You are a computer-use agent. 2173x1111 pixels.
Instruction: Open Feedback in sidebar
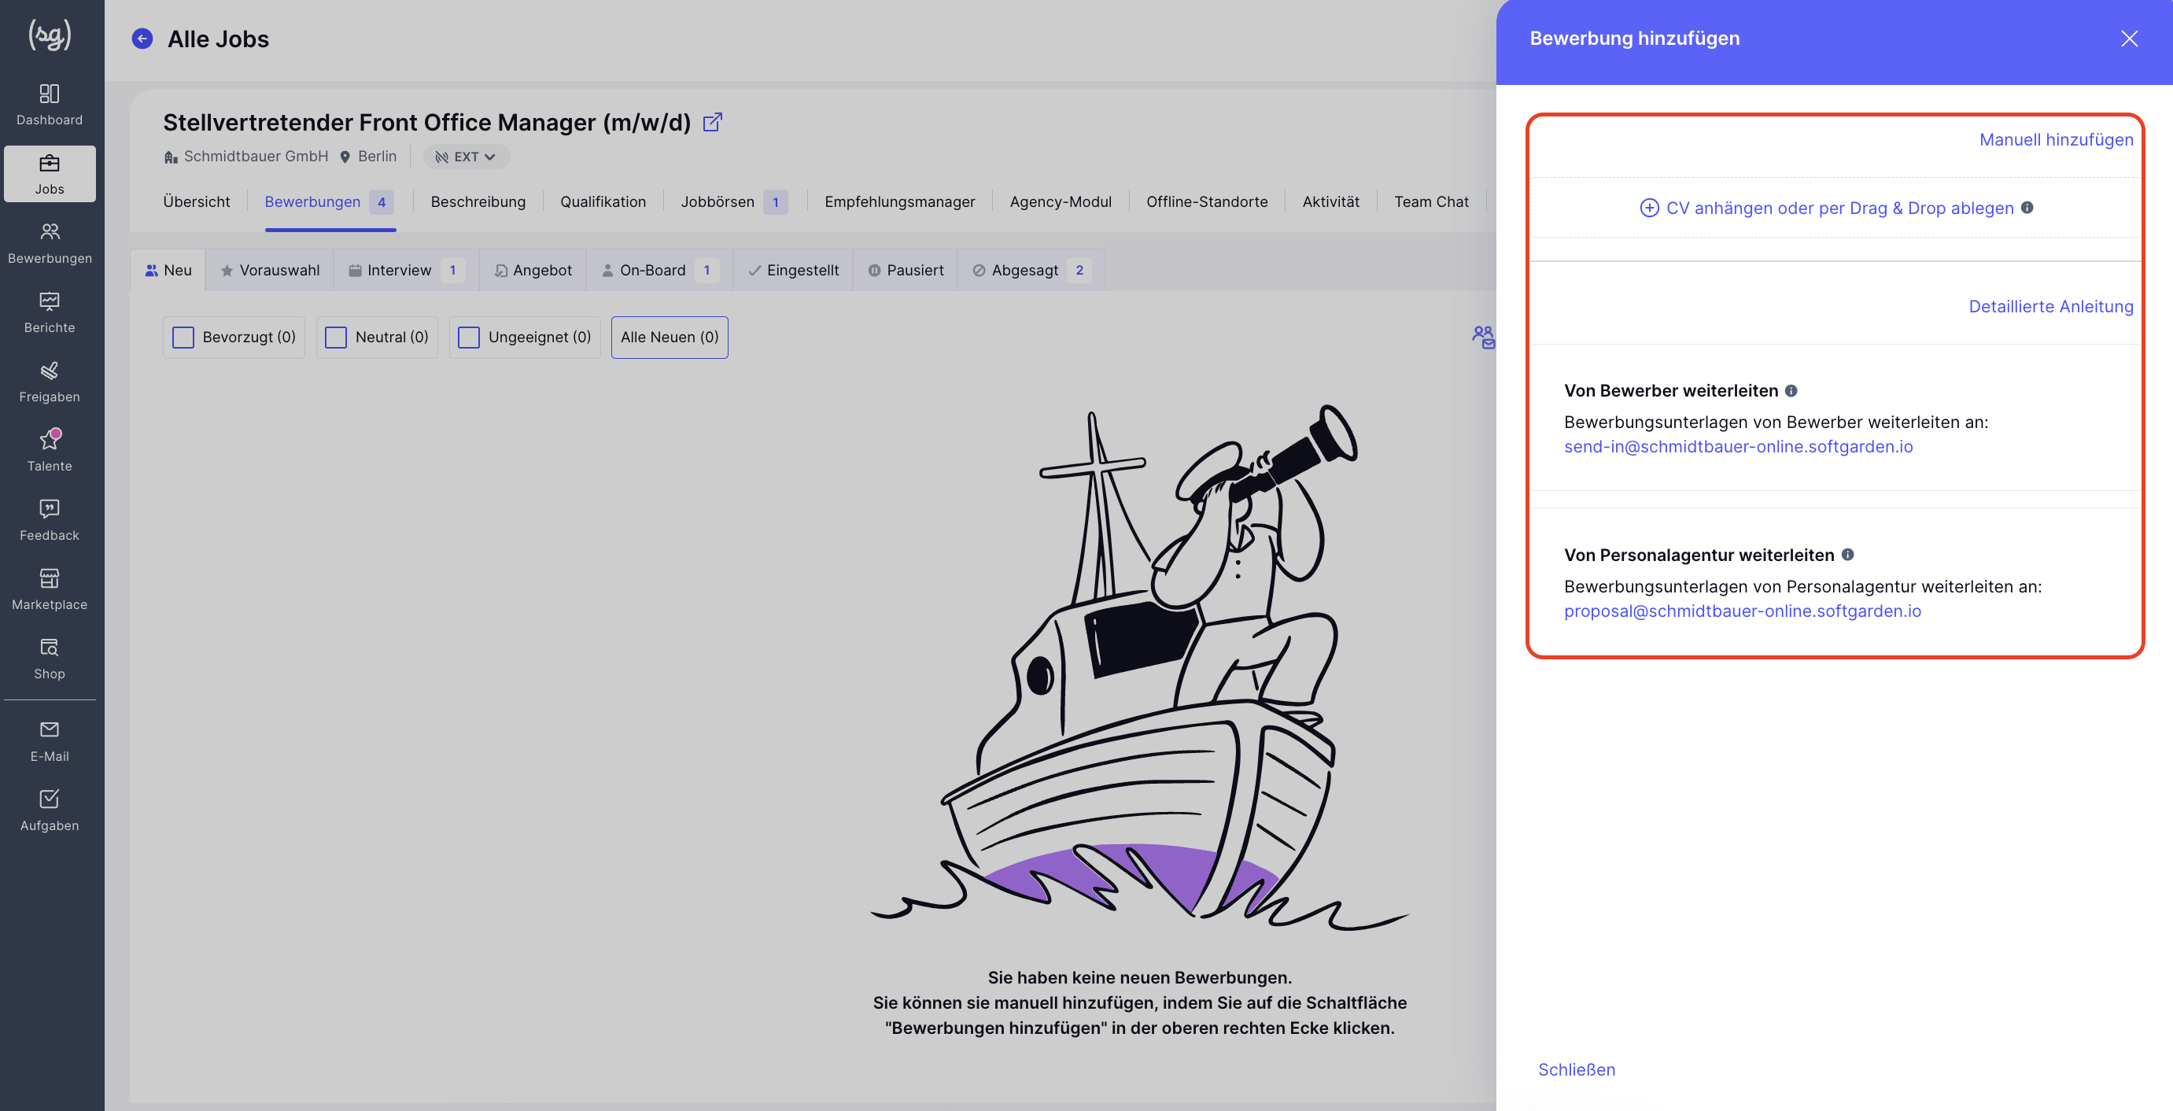click(x=50, y=519)
